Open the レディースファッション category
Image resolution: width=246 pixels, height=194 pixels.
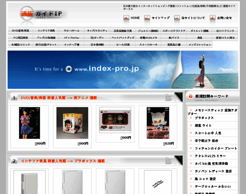pos(72,38)
